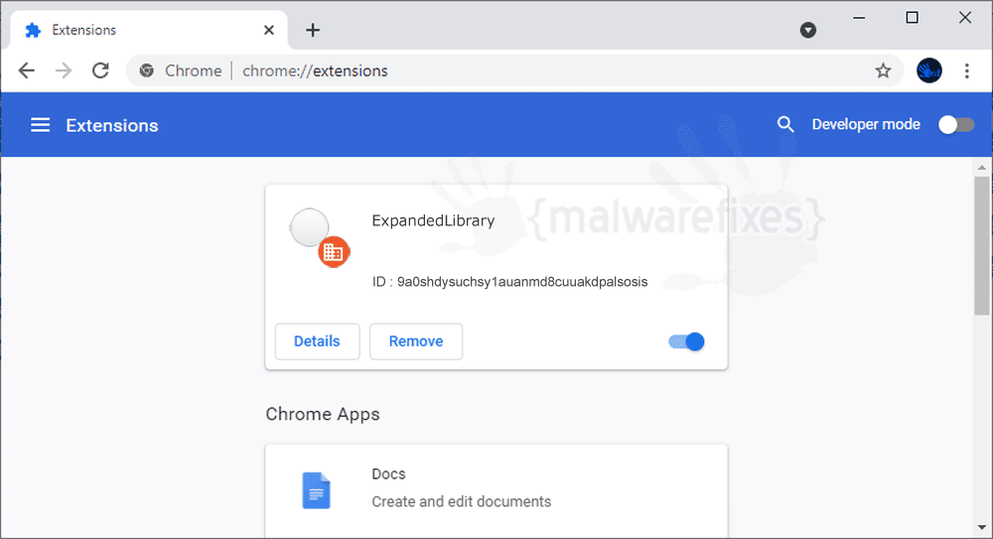993x539 pixels.
Task: Click the Docs app name
Action: (x=388, y=473)
